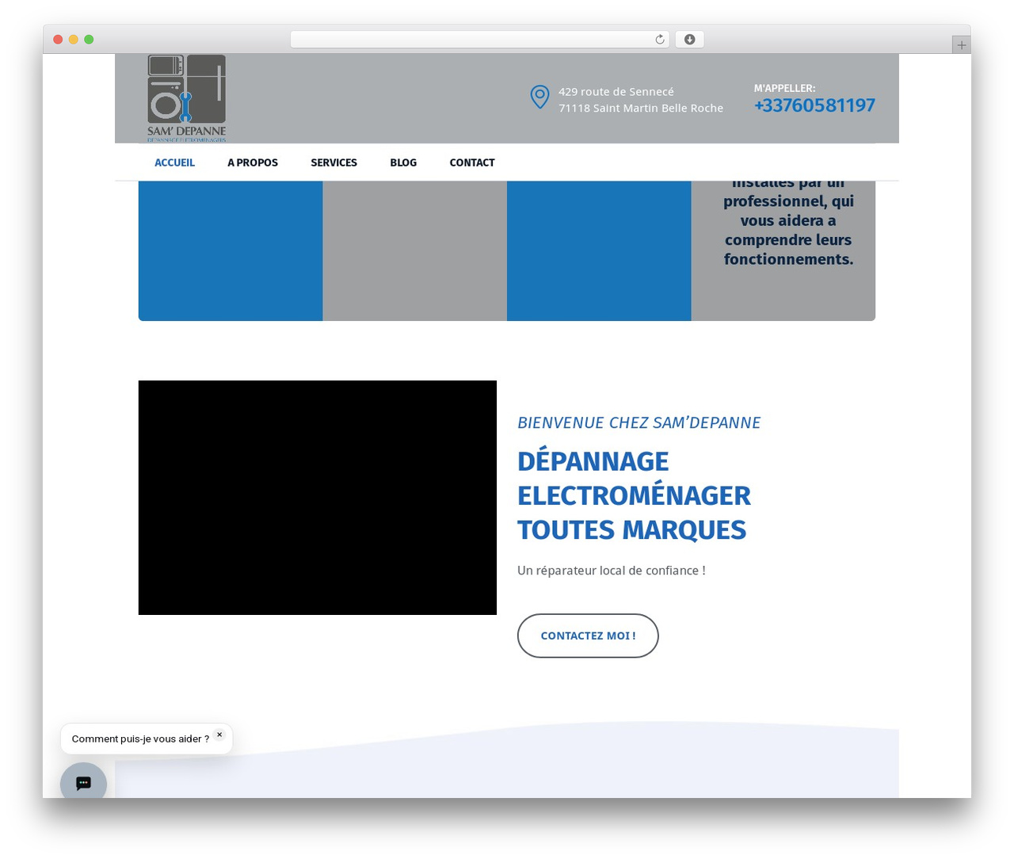Maximize the browser window with the green button

pyautogui.click(x=89, y=40)
